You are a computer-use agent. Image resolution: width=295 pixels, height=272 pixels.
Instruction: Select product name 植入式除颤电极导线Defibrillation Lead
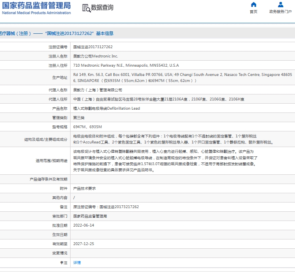pyautogui.click(x=106, y=108)
